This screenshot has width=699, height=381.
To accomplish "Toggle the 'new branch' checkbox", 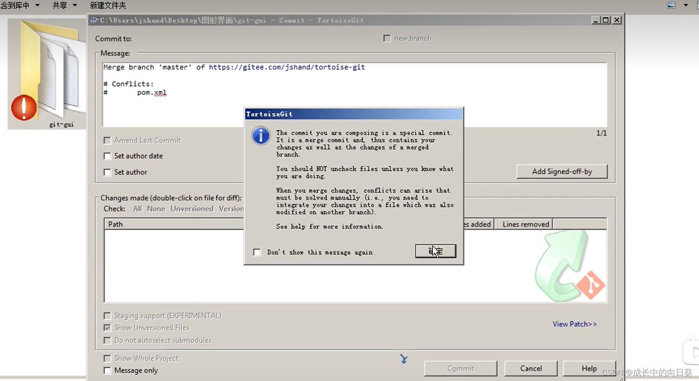I will [387, 38].
